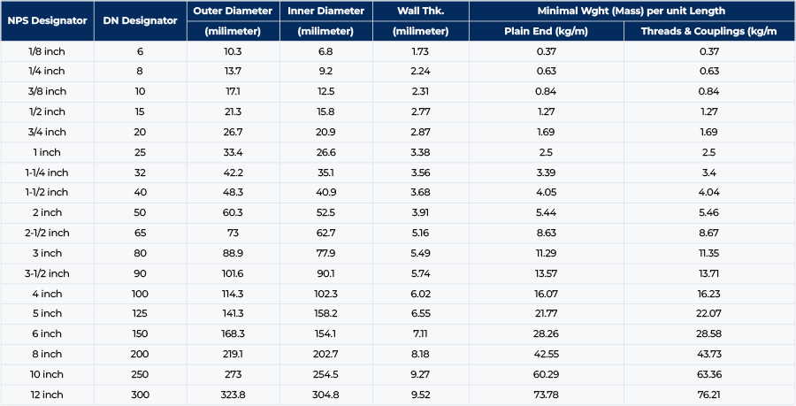Image resolution: width=796 pixels, height=406 pixels.
Task: Click the 2-1/2 inch row label
Action: [47, 233]
